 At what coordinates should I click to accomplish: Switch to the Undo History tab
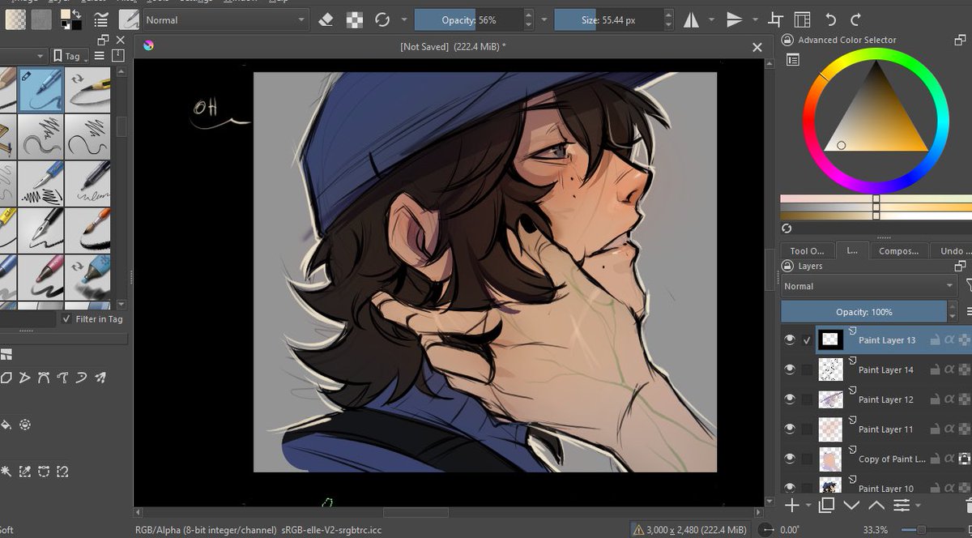[951, 251]
